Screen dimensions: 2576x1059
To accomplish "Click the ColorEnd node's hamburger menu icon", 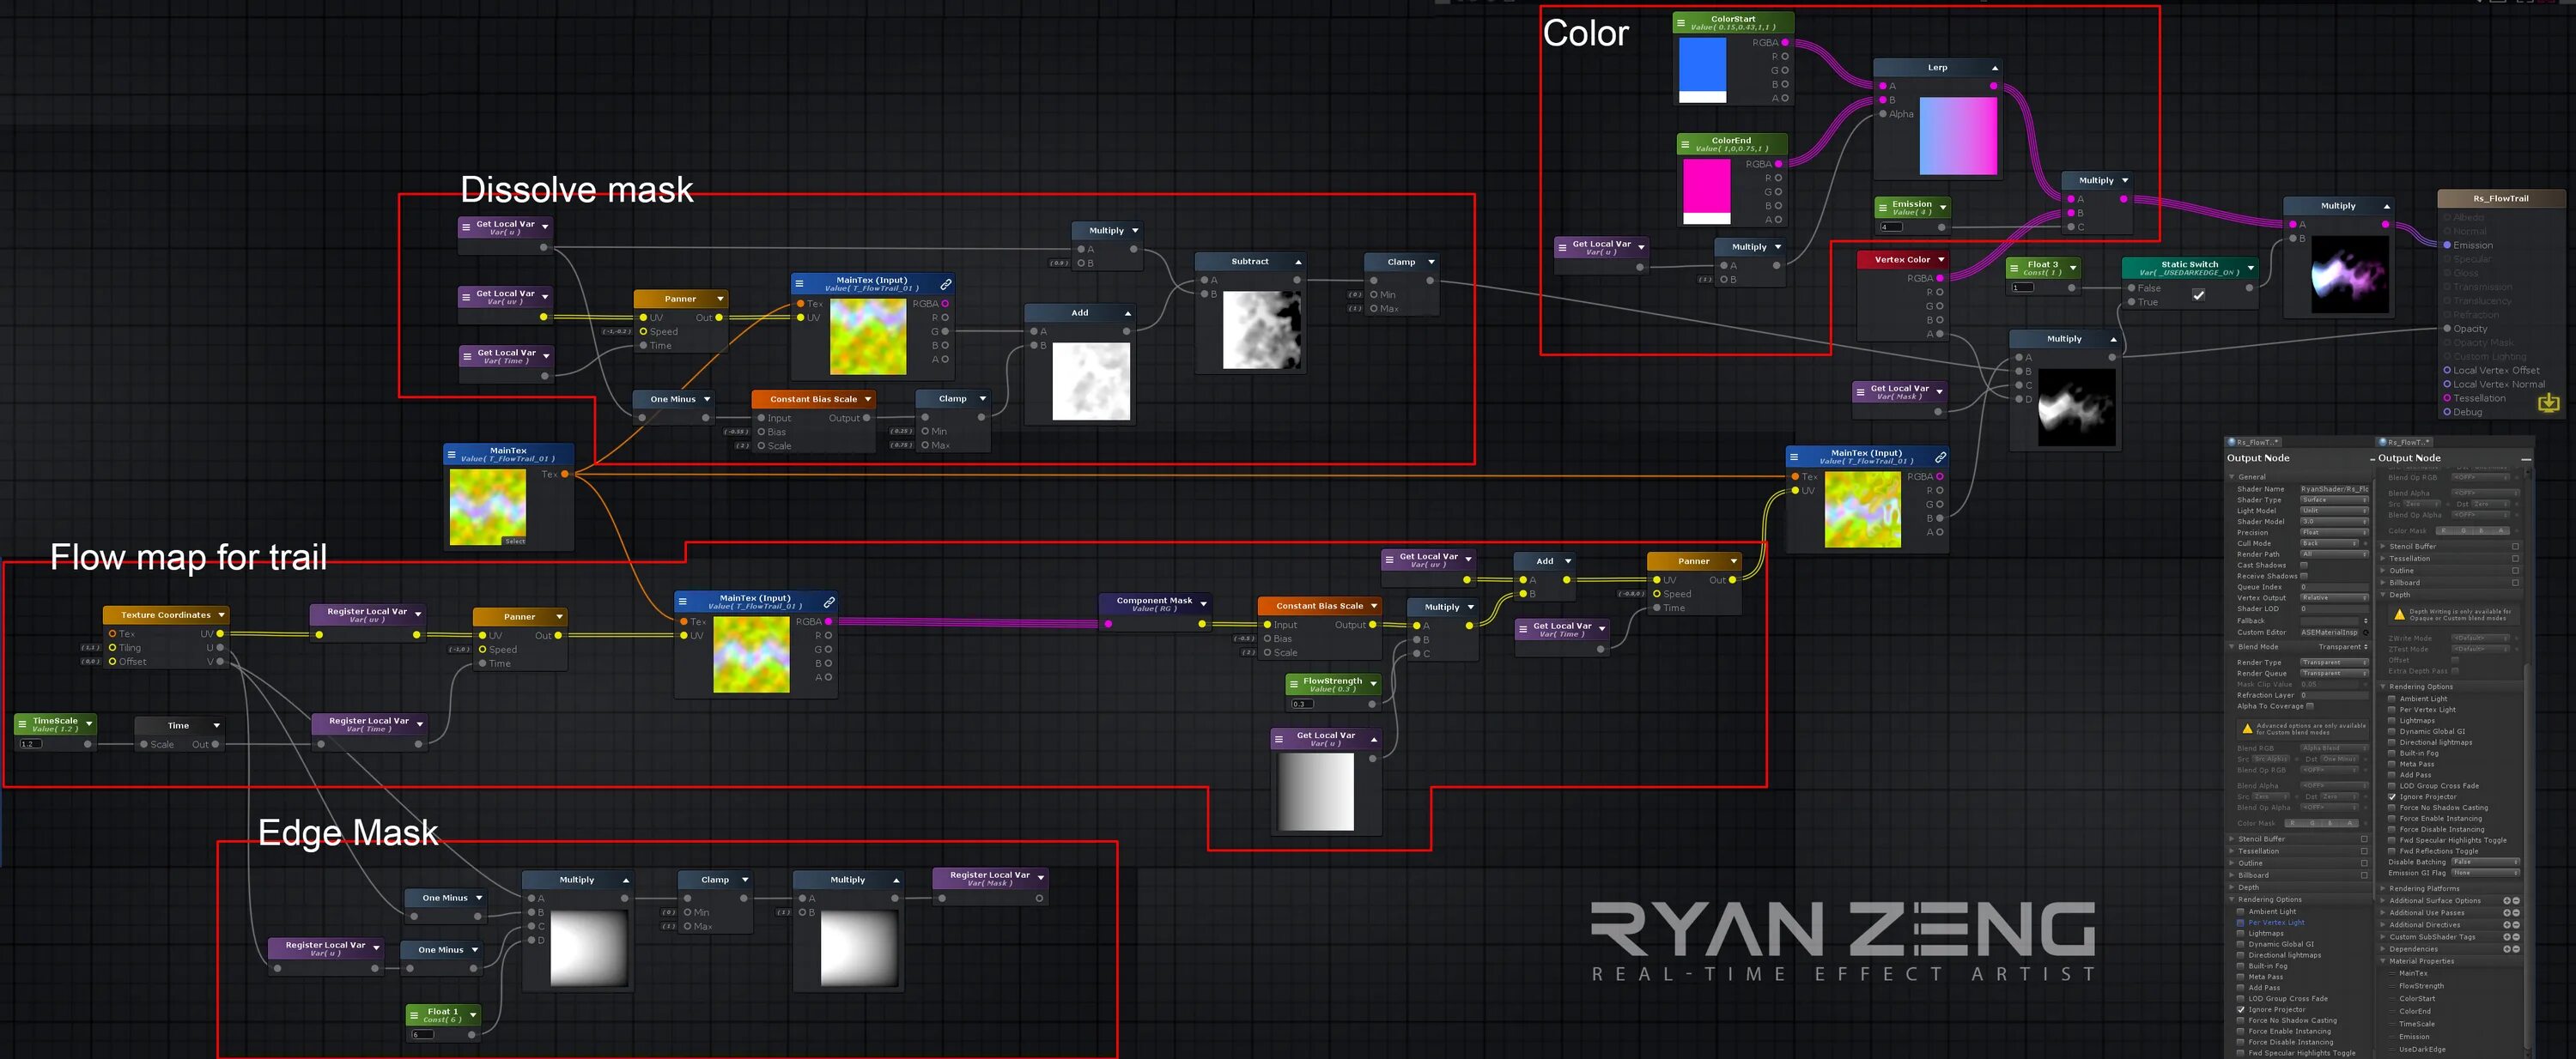I will (x=1686, y=144).
